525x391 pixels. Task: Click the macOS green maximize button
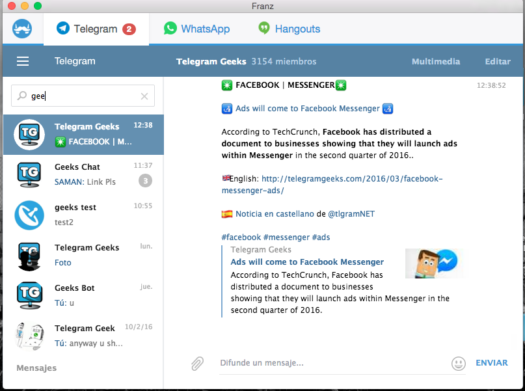click(38, 6)
